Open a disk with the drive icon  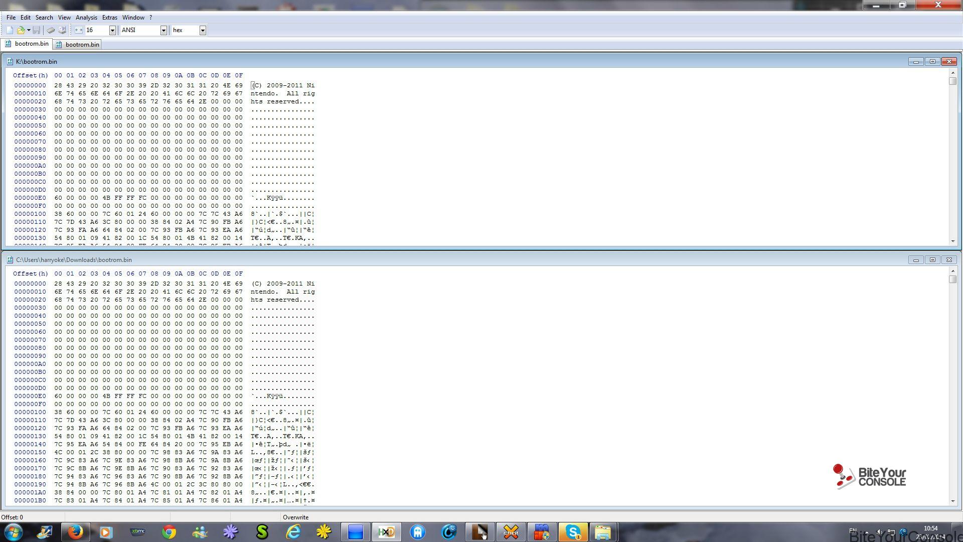pyautogui.click(x=62, y=30)
